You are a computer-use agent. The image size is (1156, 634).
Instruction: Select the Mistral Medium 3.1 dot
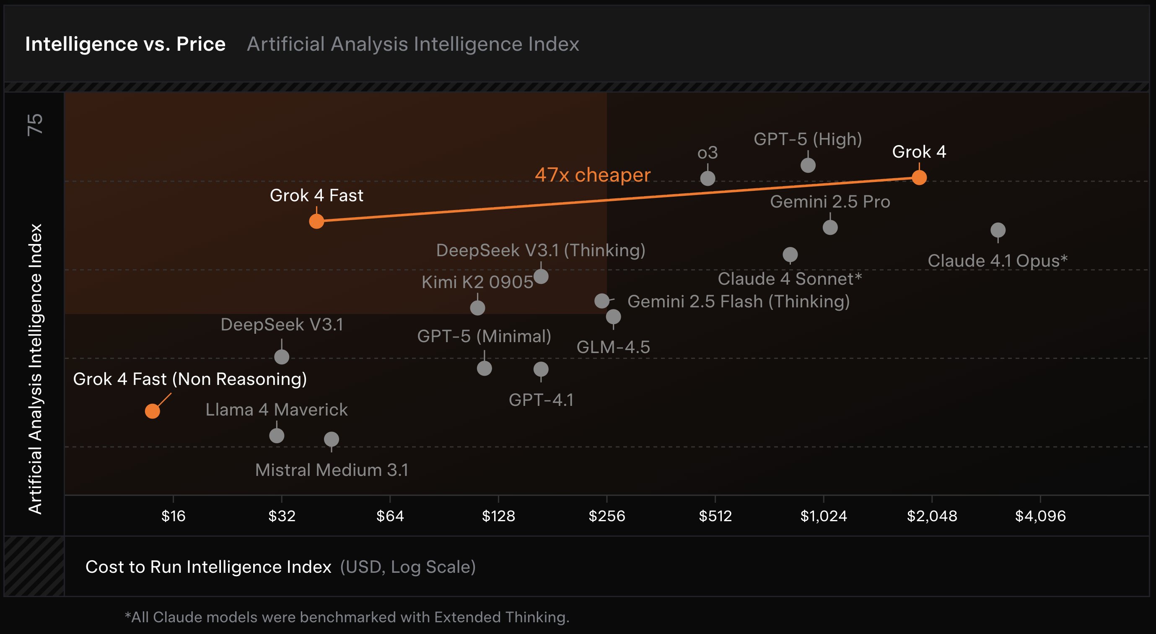pos(332,439)
